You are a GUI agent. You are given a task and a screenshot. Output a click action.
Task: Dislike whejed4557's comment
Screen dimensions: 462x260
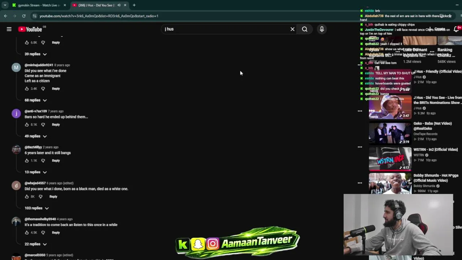40,197
